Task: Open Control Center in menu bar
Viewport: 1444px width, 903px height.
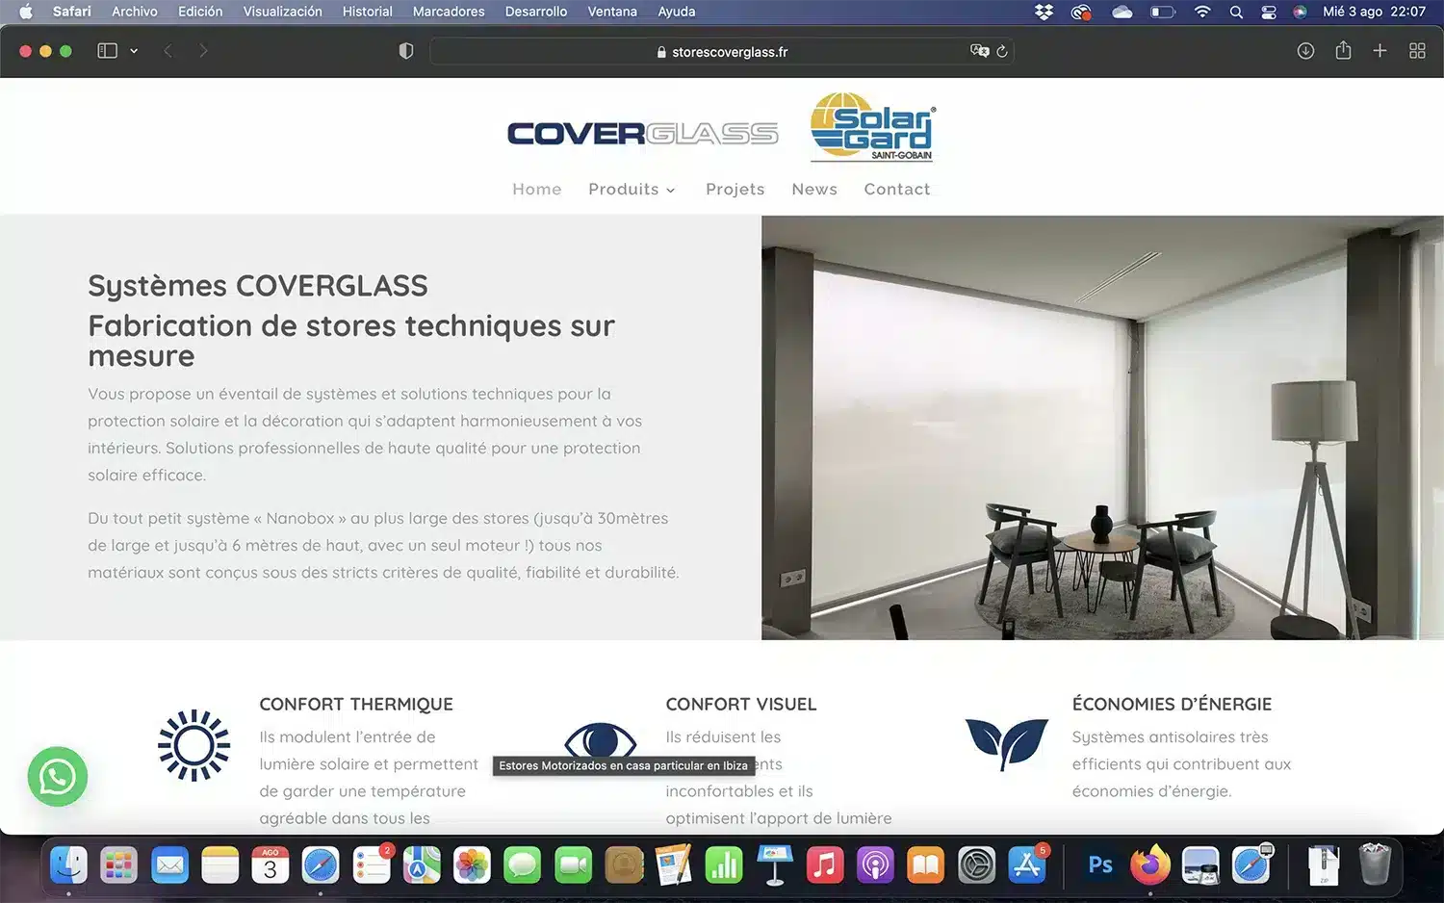Action: (x=1269, y=12)
